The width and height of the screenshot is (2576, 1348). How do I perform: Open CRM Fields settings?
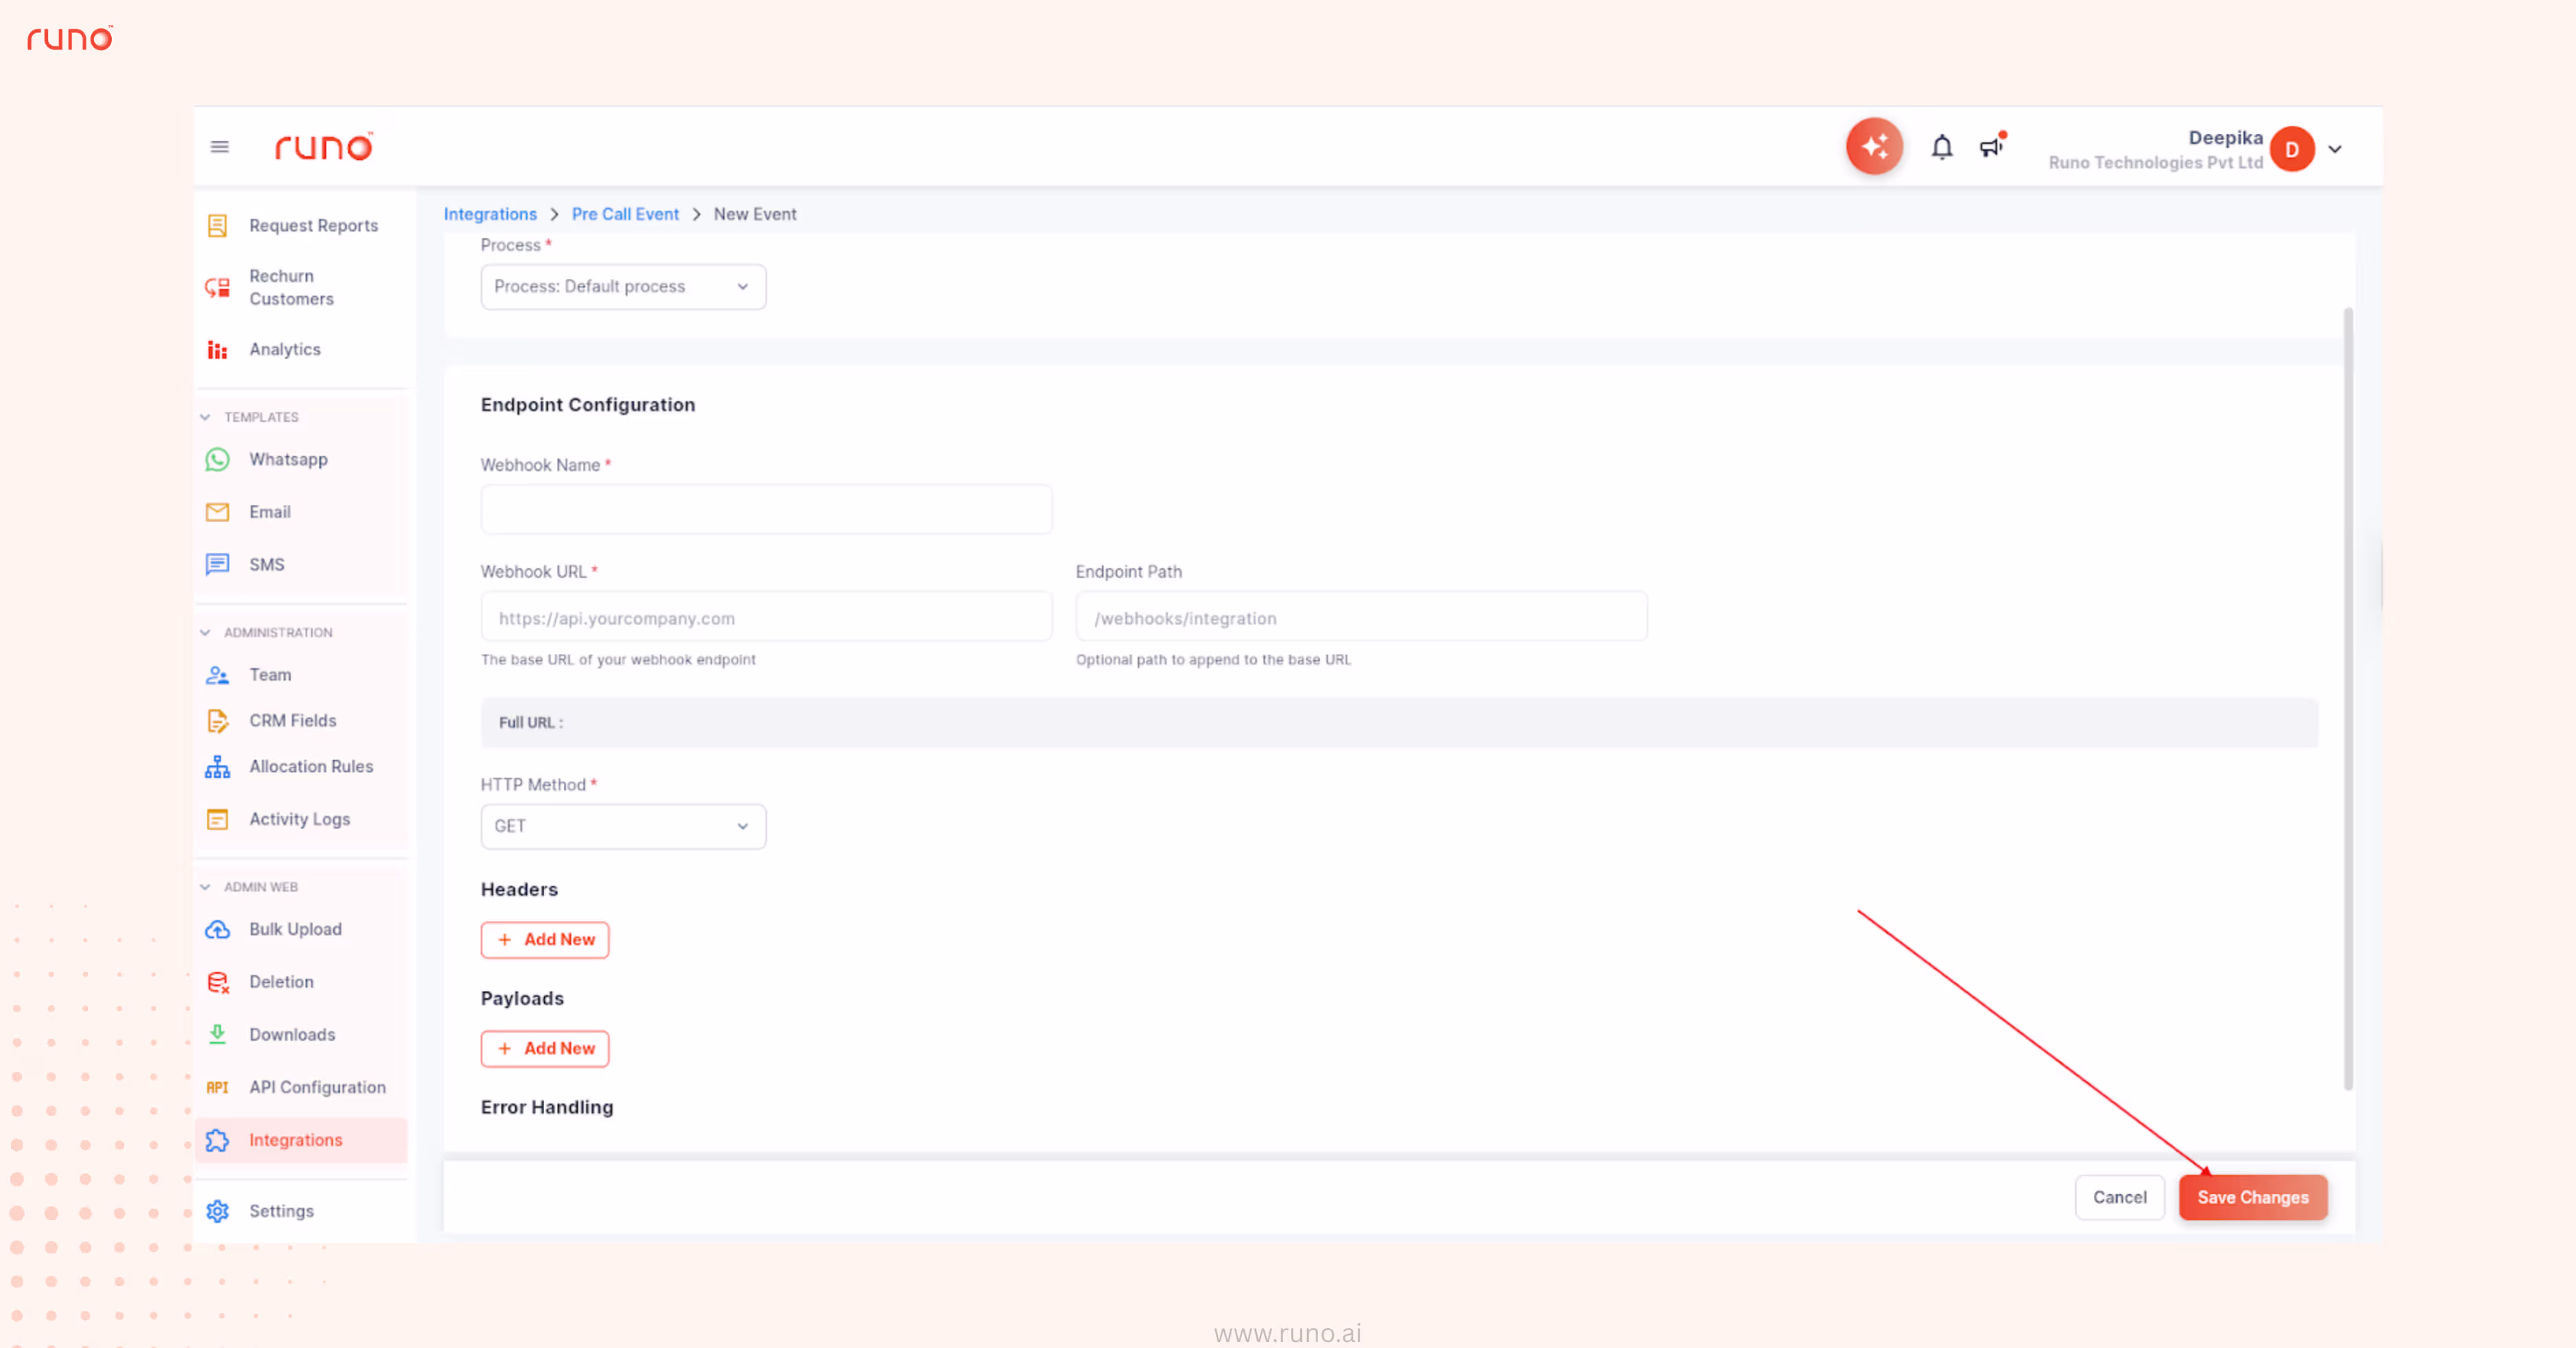[292, 720]
